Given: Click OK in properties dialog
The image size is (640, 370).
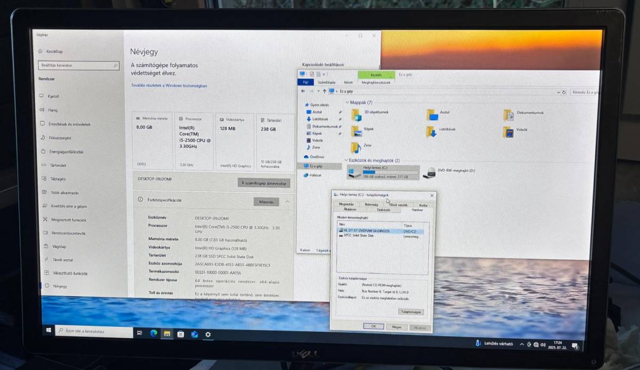Looking at the screenshot, I should [x=373, y=326].
